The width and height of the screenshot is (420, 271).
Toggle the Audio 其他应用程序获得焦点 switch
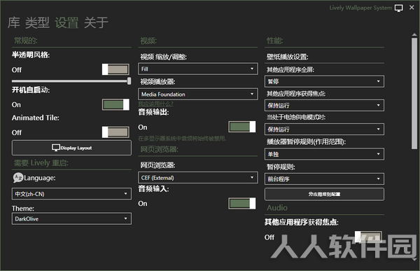click(x=368, y=237)
